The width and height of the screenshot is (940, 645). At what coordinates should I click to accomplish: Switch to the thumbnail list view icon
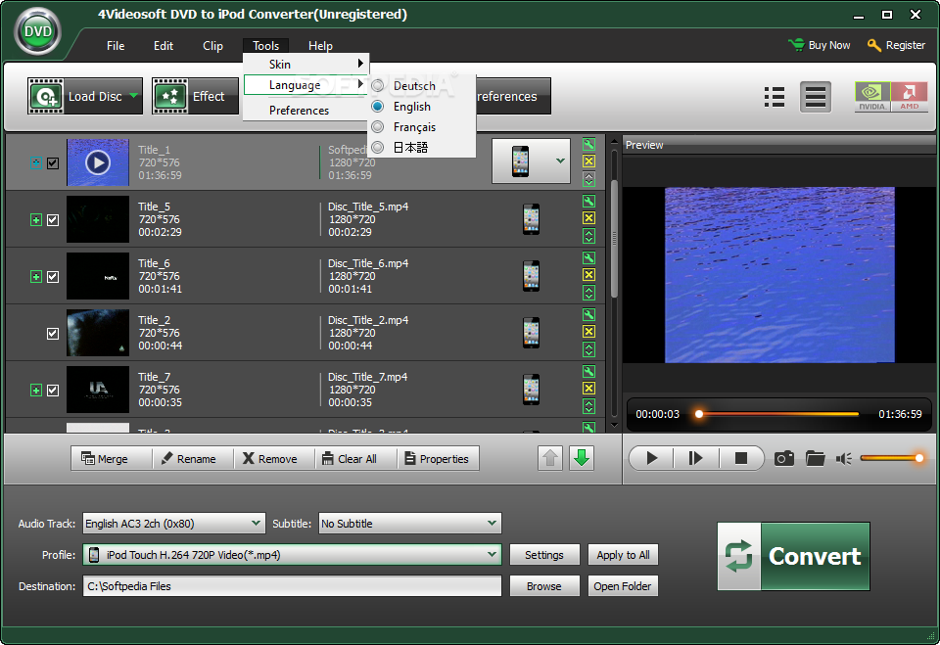point(775,97)
